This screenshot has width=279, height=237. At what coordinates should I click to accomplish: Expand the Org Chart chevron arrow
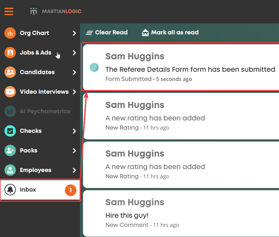pyautogui.click(x=74, y=33)
